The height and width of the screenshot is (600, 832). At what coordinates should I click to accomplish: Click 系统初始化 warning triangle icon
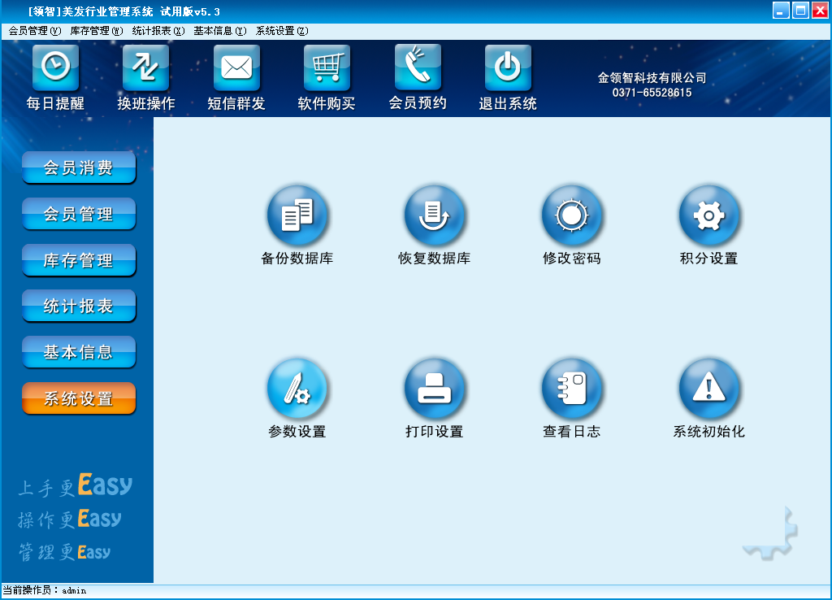[709, 389]
